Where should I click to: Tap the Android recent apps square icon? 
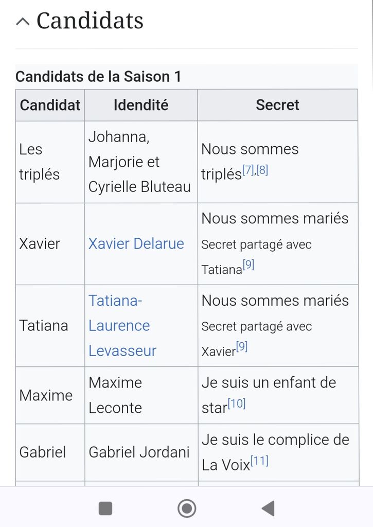(x=105, y=508)
